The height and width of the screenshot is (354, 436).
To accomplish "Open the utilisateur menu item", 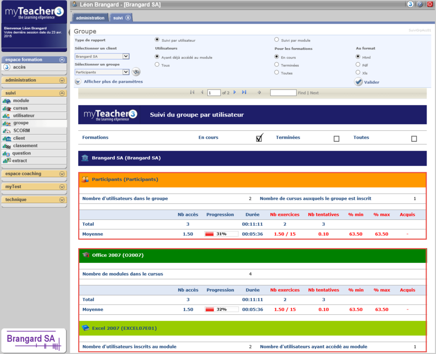I will [x=24, y=116].
